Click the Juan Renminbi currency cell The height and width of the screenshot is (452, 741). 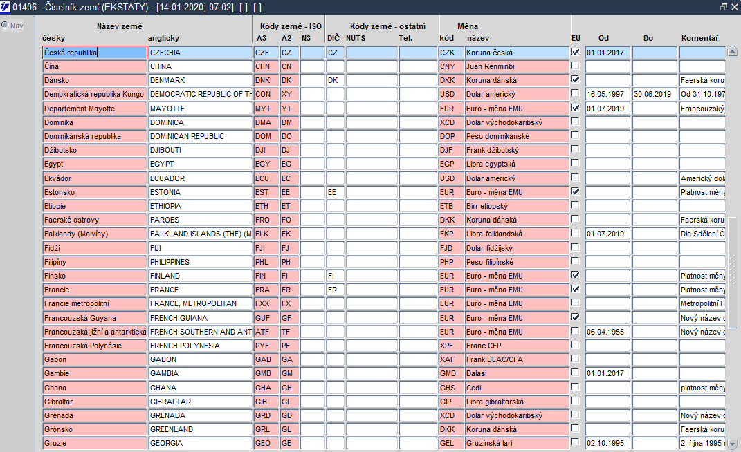point(517,66)
